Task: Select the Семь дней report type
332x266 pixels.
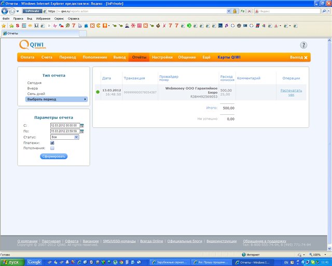Action: coord(36,94)
